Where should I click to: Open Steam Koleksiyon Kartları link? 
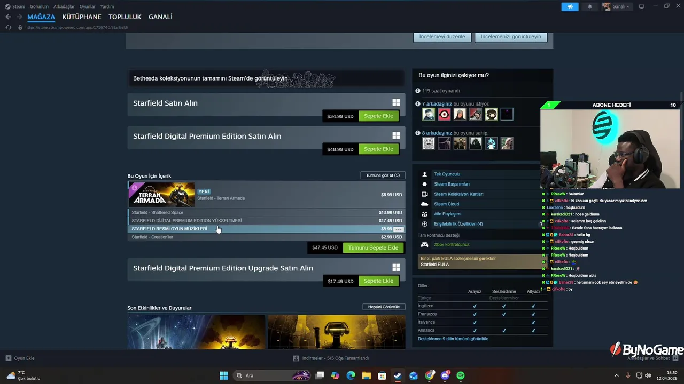(x=458, y=194)
